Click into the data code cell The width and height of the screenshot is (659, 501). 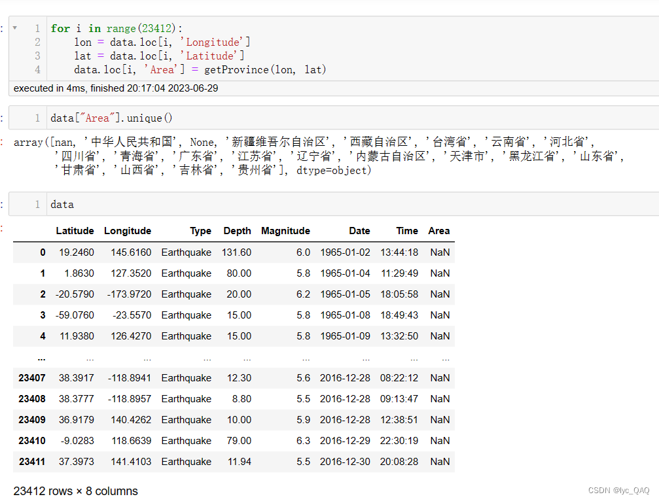[x=353, y=205]
